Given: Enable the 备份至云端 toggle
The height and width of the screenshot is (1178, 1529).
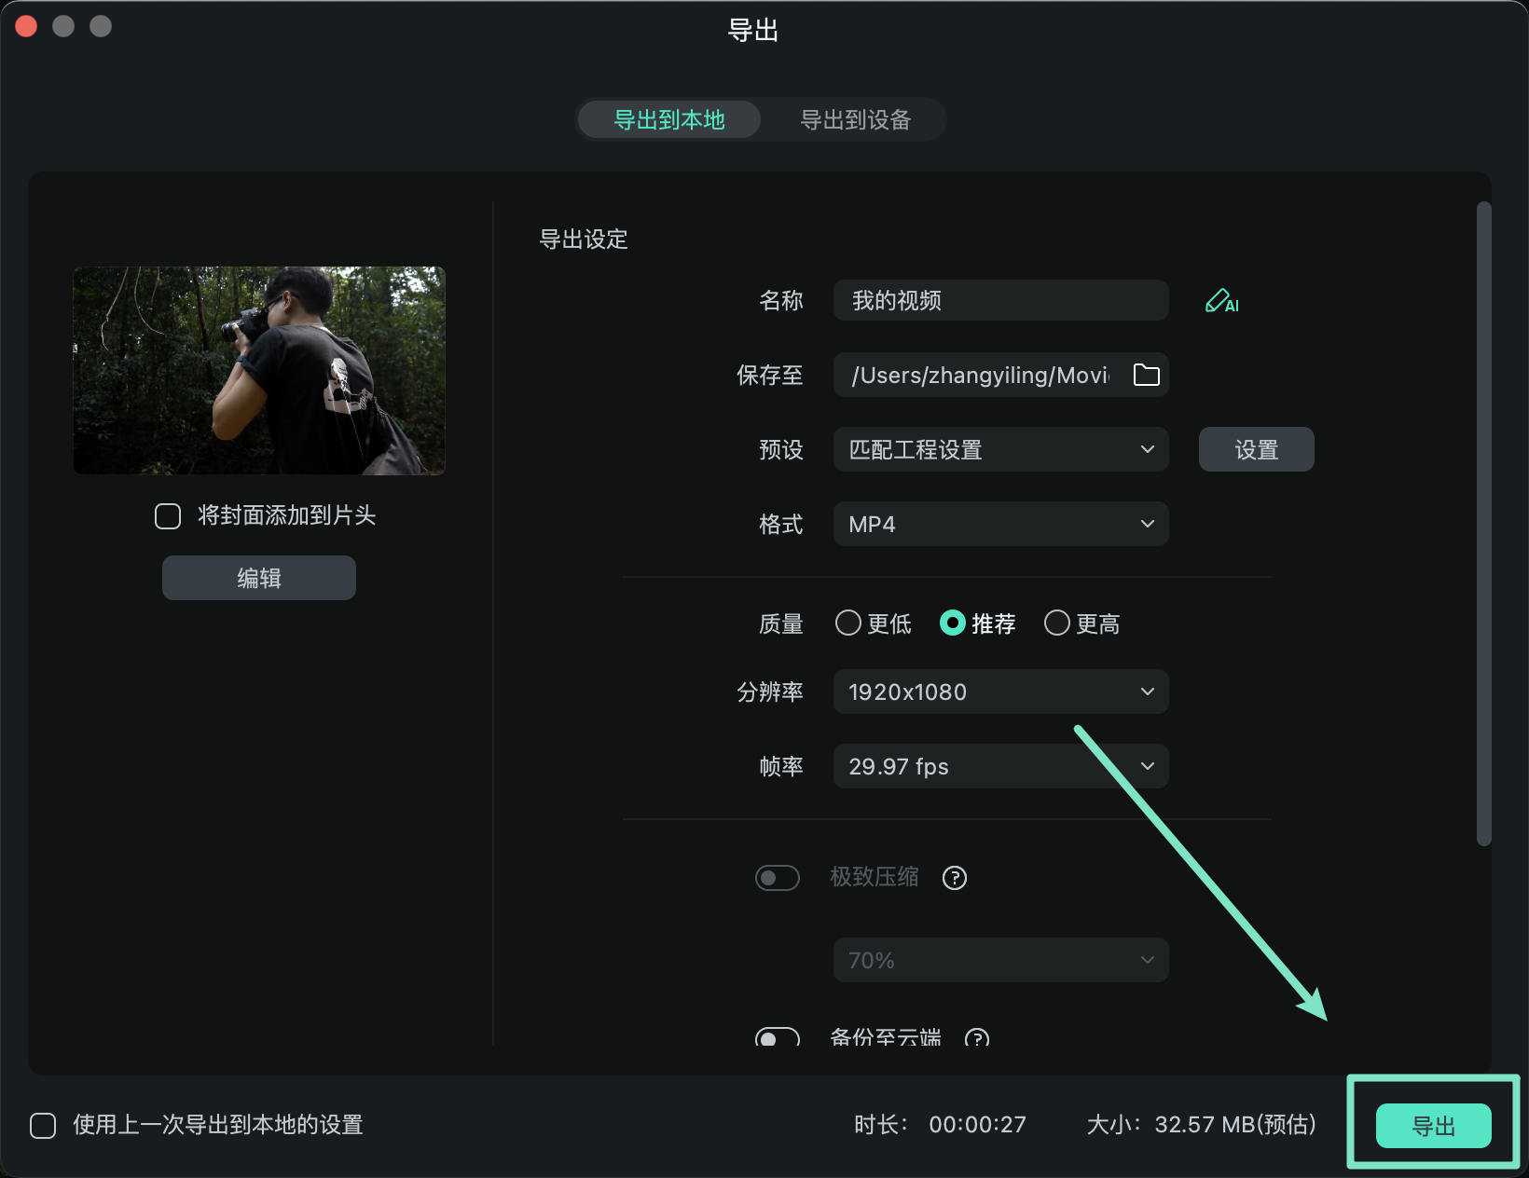Looking at the screenshot, I should pos(778,1037).
